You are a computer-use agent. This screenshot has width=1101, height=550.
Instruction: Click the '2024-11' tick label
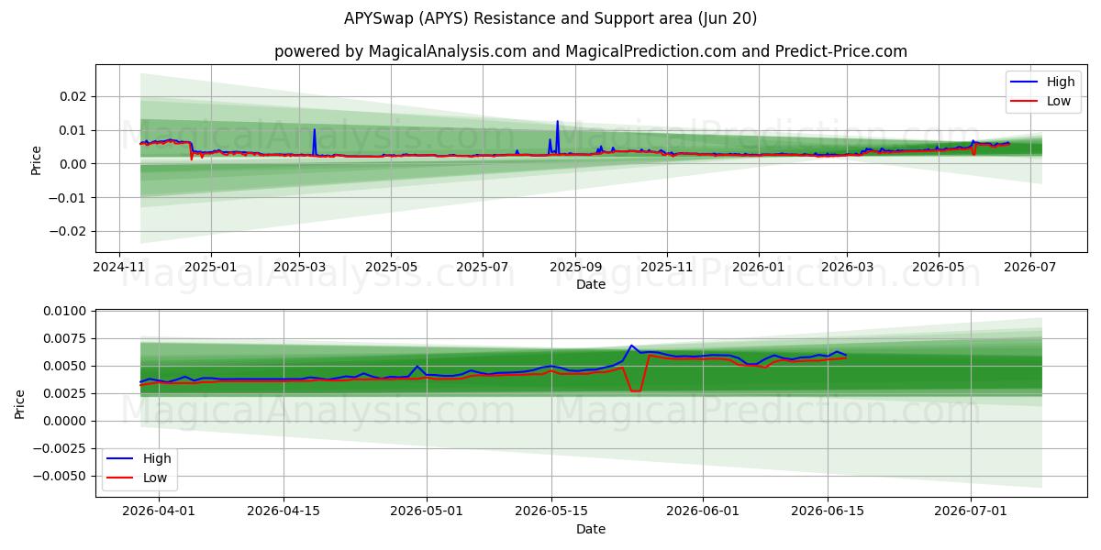click(x=119, y=267)
